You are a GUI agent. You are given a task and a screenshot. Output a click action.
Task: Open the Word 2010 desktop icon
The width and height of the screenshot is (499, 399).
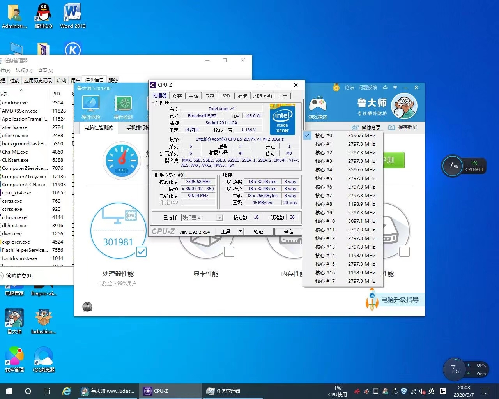[73, 16]
